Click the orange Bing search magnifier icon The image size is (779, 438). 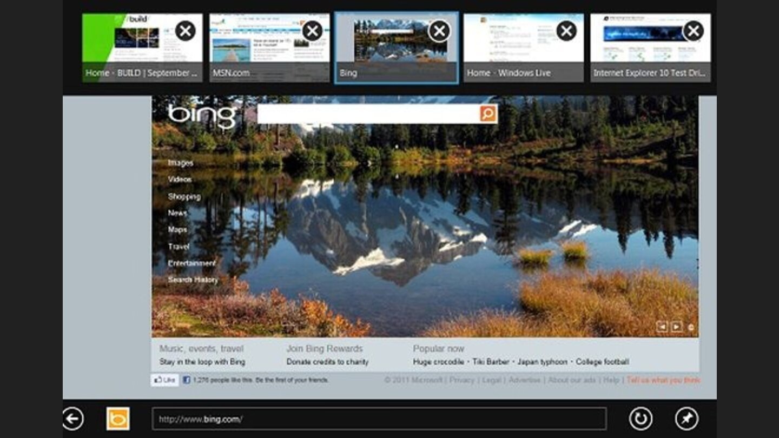pos(487,114)
